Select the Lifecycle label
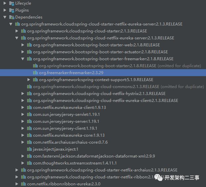 (23, 3)
